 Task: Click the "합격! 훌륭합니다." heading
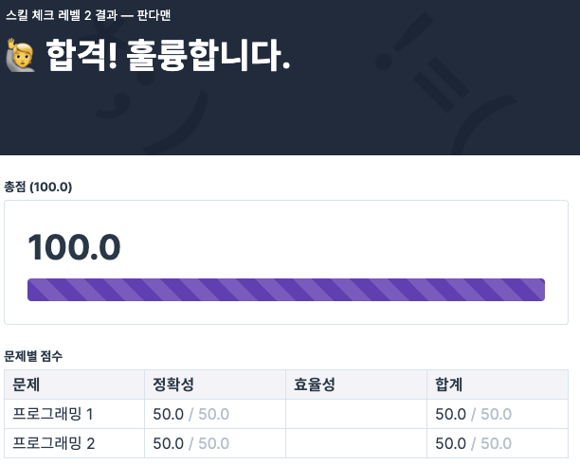(x=165, y=55)
